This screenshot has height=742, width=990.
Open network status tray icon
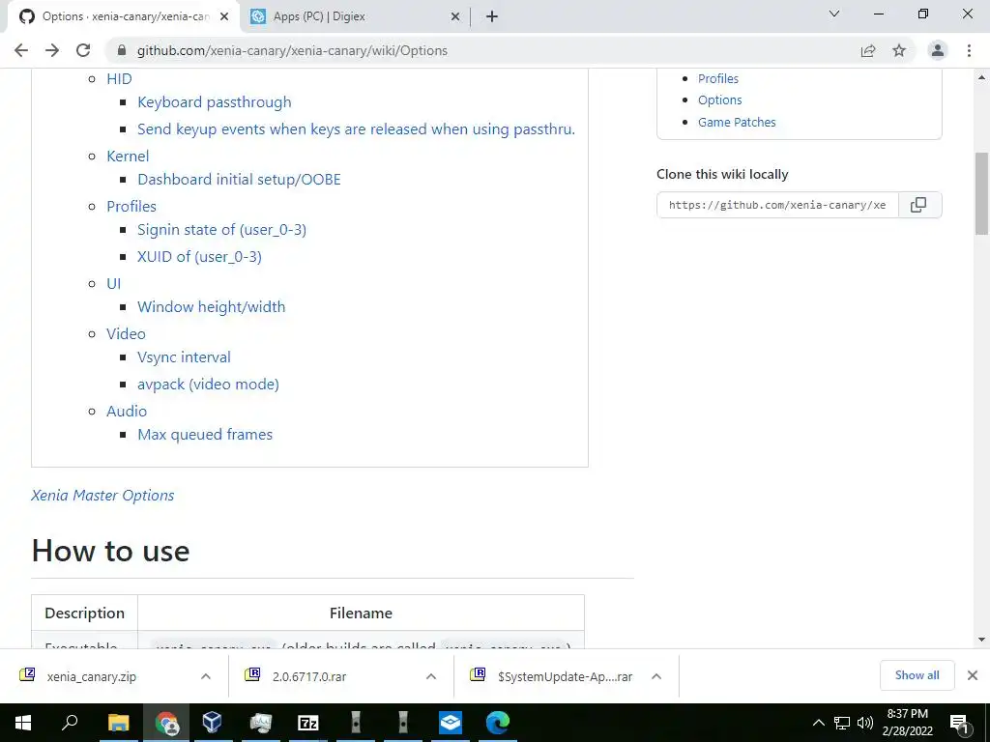842,723
